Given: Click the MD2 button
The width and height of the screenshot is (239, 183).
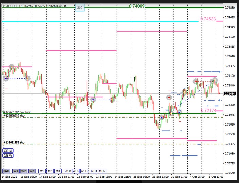Looking at the screenshot, I should tap(102, 171).
